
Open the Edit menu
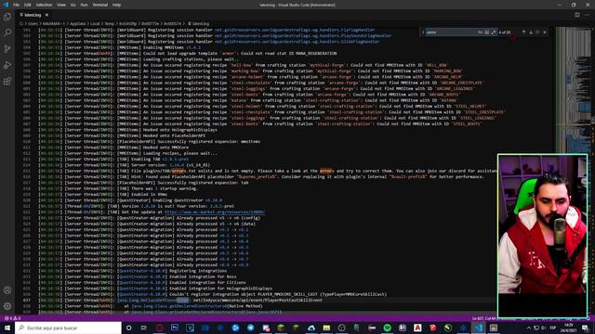pos(28,5)
